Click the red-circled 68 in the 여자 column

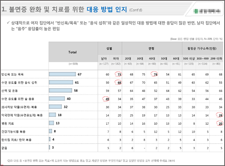tap(118, 82)
